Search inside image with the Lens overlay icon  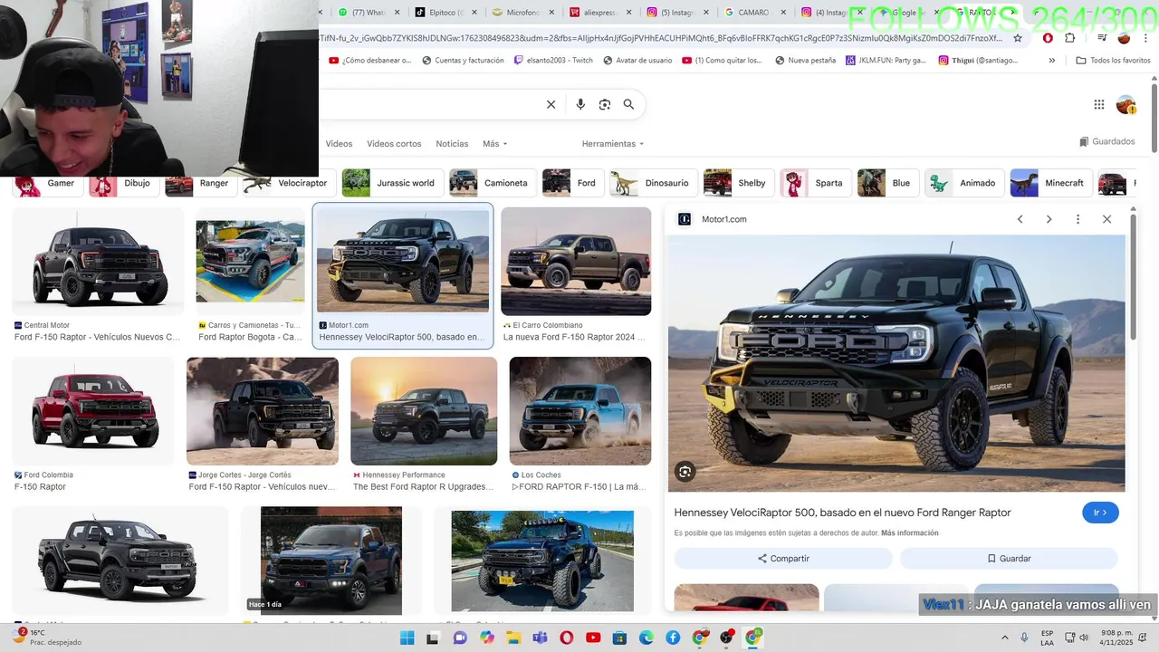pos(685,471)
